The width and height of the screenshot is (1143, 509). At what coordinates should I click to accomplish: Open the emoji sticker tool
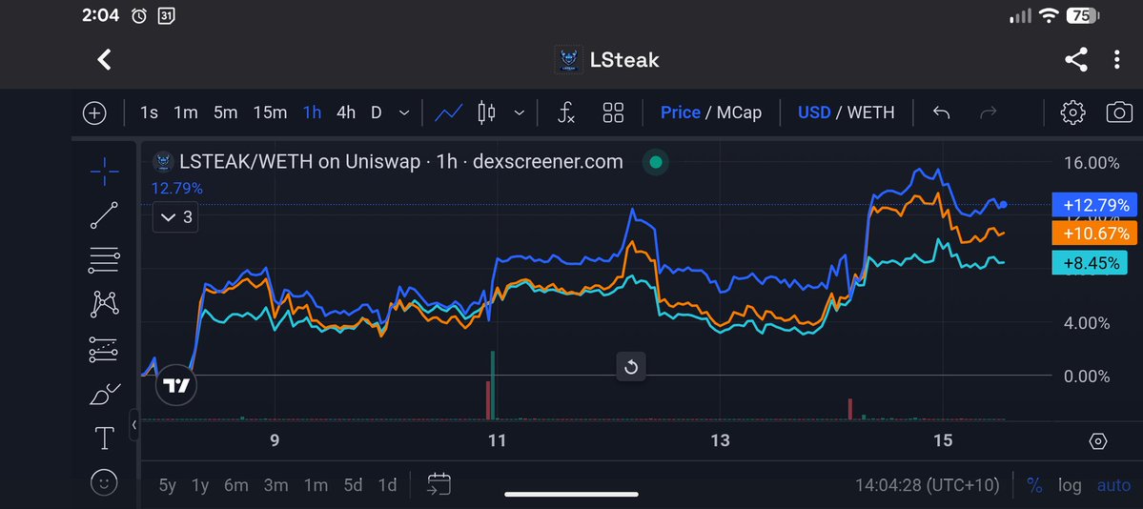coord(104,482)
